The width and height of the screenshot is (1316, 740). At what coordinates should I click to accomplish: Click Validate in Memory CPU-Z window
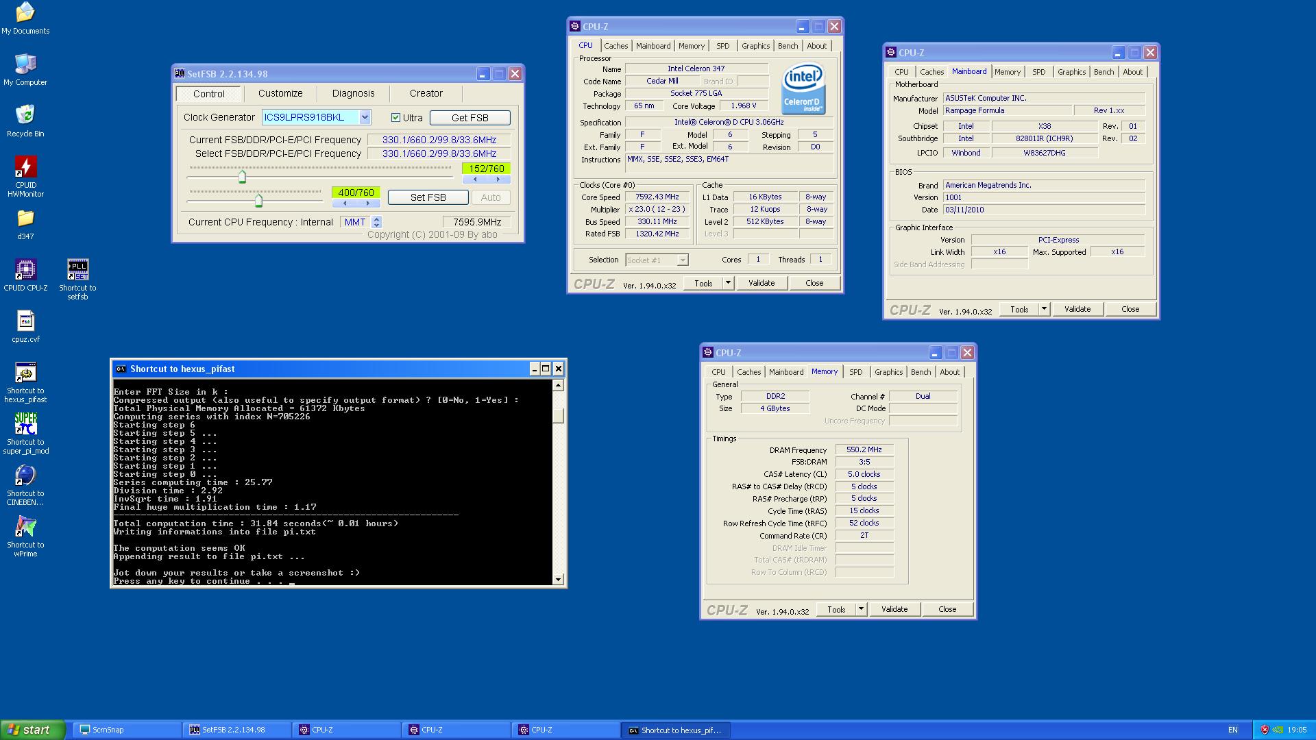894,609
